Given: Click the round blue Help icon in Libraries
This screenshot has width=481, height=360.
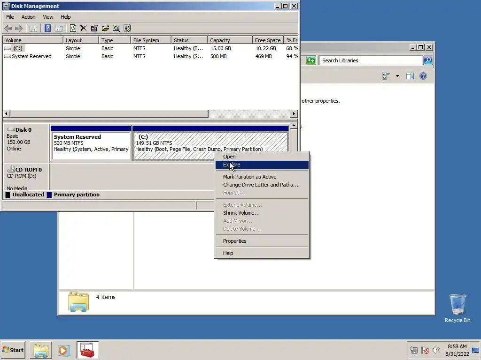Looking at the screenshot, I should (423, 76).
